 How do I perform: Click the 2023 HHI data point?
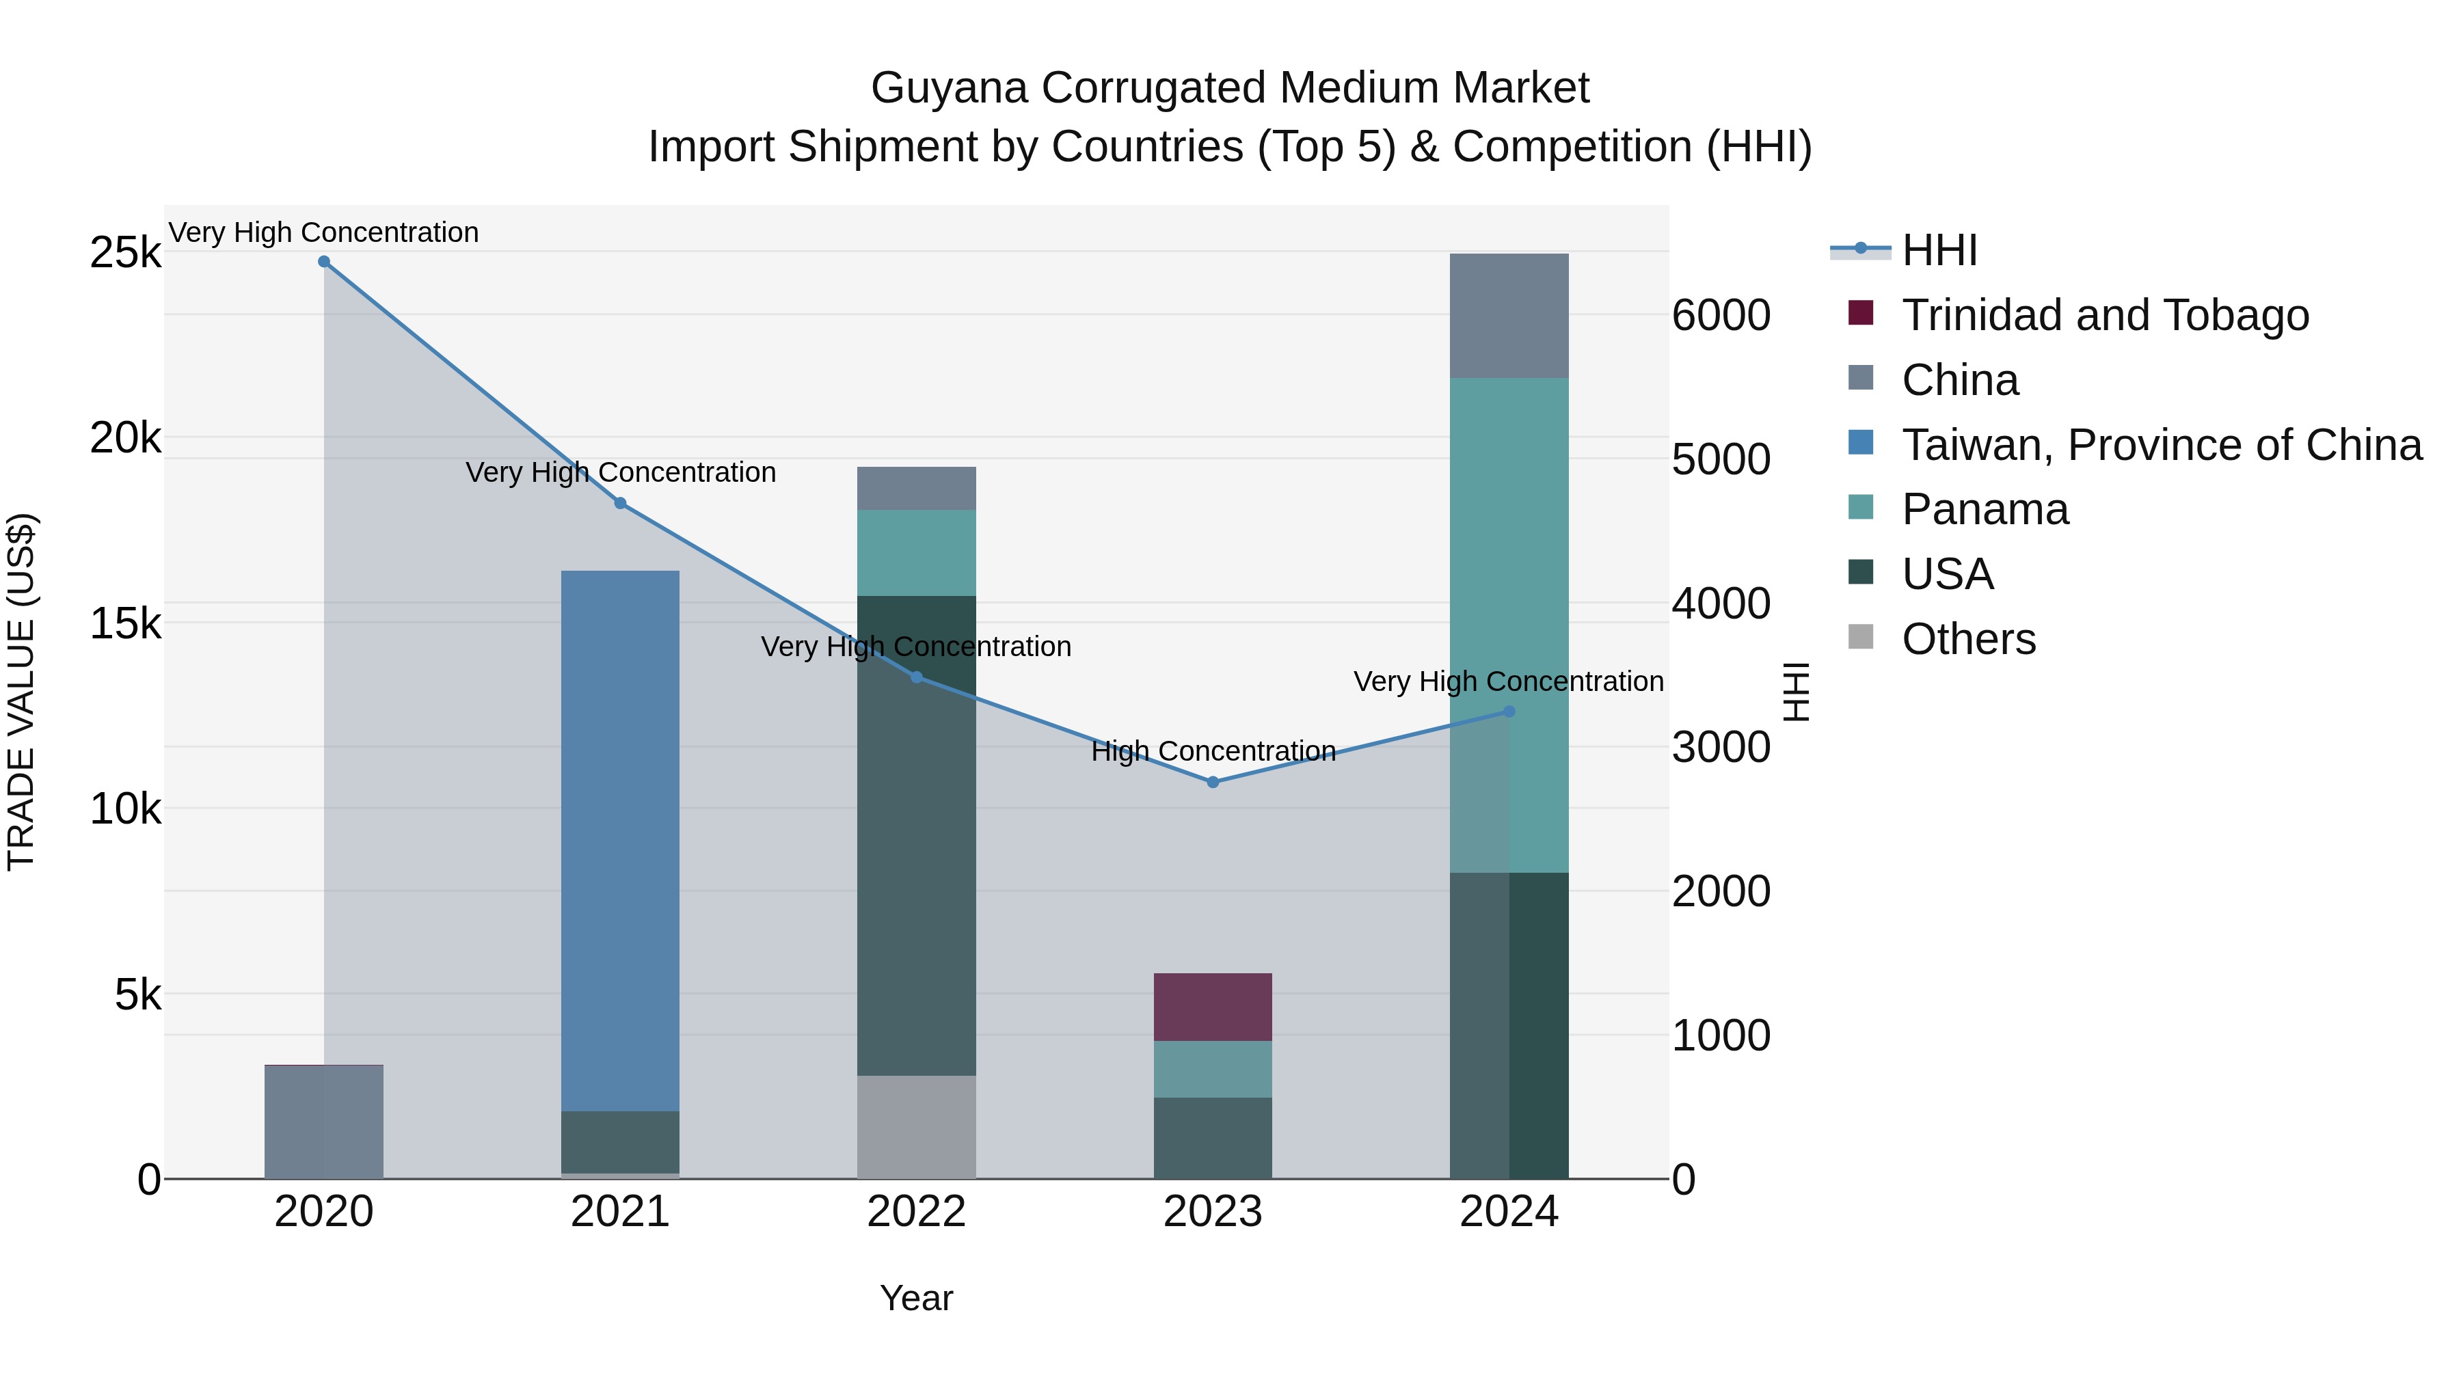tap(1213, 783)
